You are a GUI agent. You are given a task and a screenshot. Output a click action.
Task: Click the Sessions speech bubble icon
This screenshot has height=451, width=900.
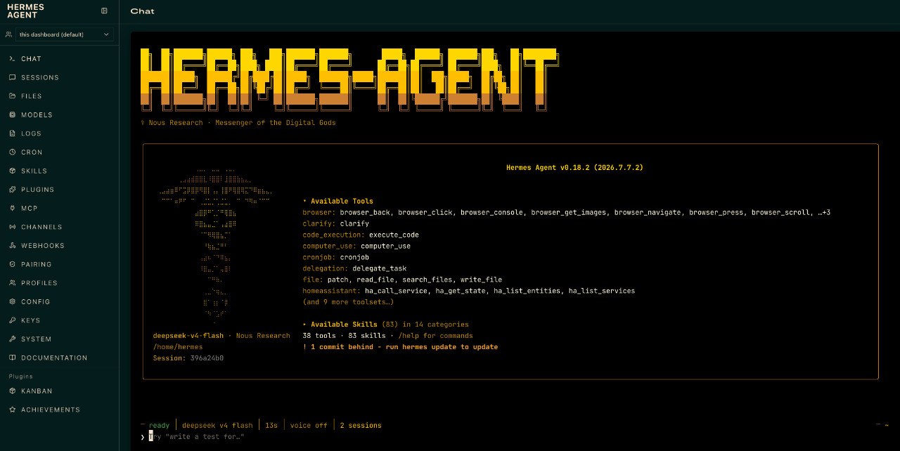(x=12, y=77)
